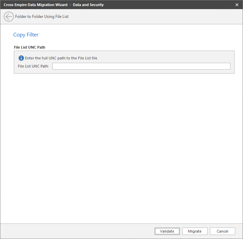
Task: Focus the File List UNC Path input field
Action: coord(141,66)
